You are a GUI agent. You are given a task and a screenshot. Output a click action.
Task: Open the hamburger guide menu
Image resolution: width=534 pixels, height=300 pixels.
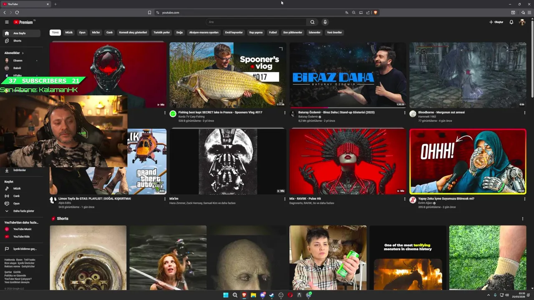[7, 22]
